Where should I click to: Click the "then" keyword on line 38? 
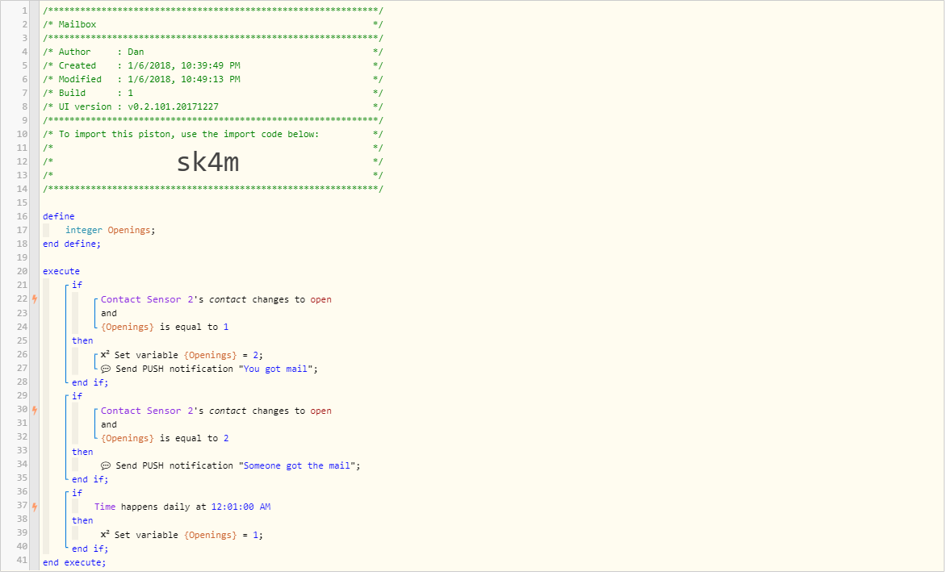(x=82, y=520)
